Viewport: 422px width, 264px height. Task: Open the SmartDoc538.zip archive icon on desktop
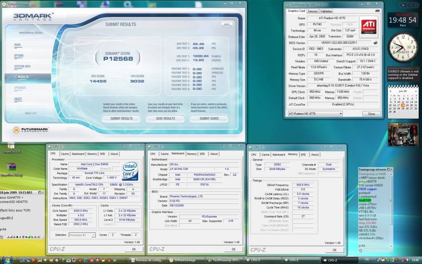coord(12,167)
